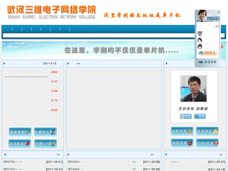Open the WC0604 list entry
This screenshot has width=228, height=171.
pos(75,169)
